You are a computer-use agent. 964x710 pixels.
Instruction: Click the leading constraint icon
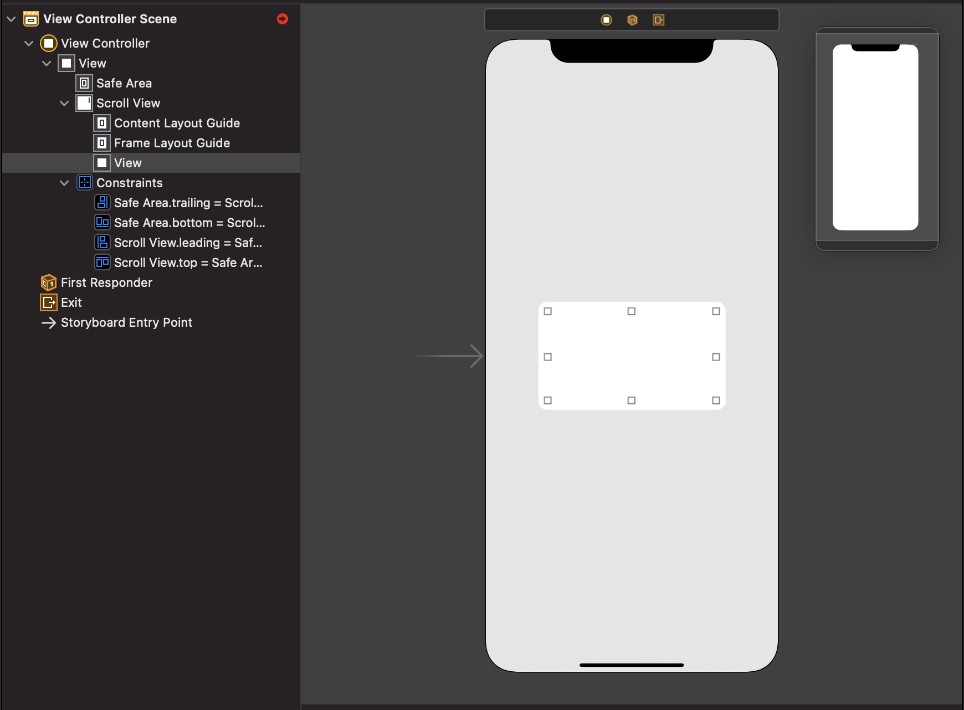102,243
